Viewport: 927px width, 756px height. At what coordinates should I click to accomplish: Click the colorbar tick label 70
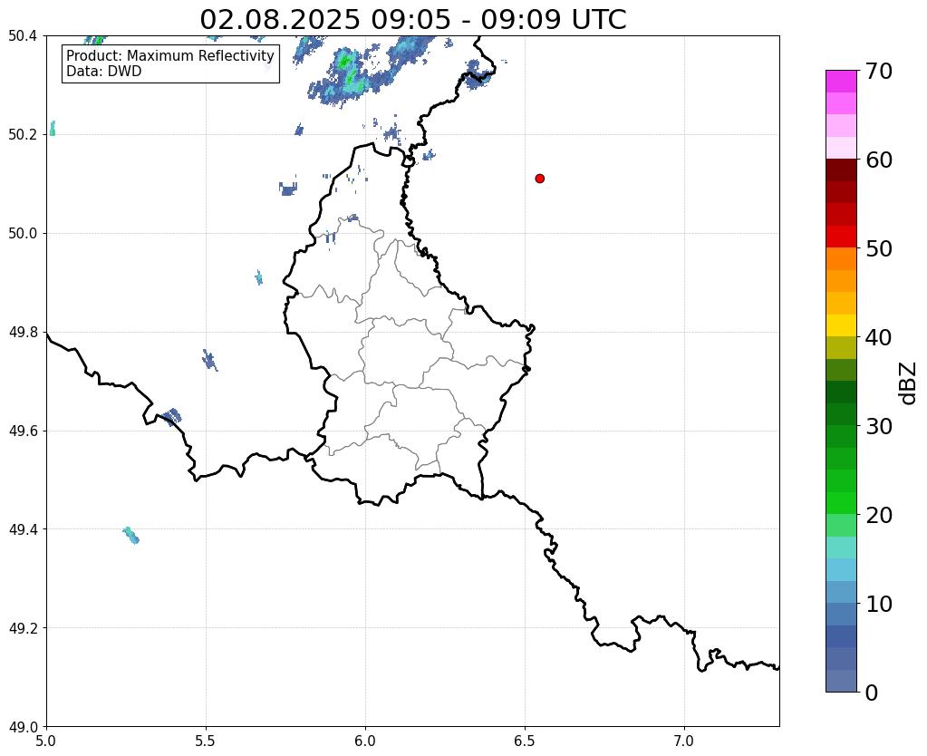[x=879, y=71]
